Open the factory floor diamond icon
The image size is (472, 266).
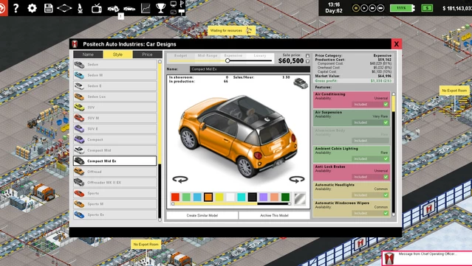(64, 8)
